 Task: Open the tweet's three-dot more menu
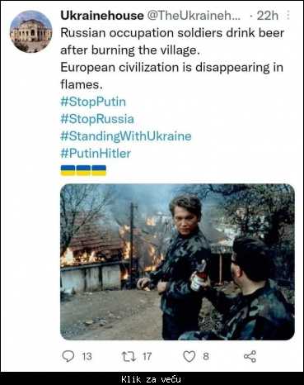point(288,15)
